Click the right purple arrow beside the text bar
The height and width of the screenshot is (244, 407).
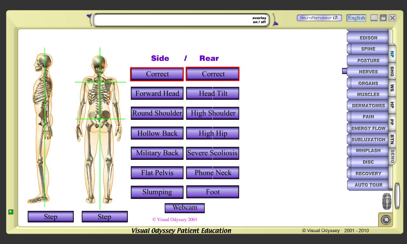click(x=275, y=23)
